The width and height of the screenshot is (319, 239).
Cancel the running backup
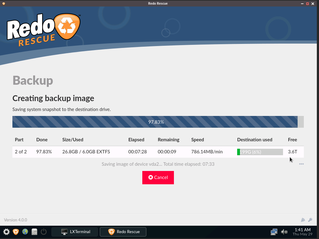point(158,177)
